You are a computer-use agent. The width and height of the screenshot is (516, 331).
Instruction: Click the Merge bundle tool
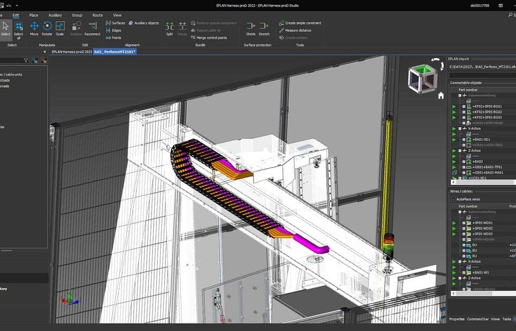coord(183,29)
